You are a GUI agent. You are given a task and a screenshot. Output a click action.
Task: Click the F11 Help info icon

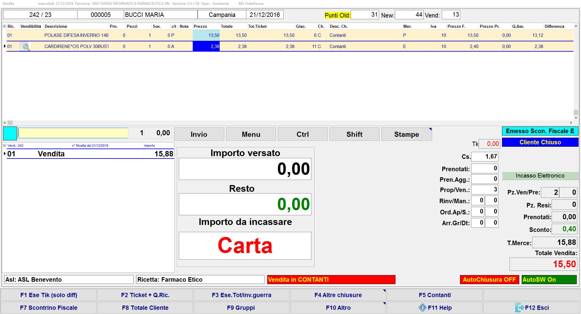point(422,308)
